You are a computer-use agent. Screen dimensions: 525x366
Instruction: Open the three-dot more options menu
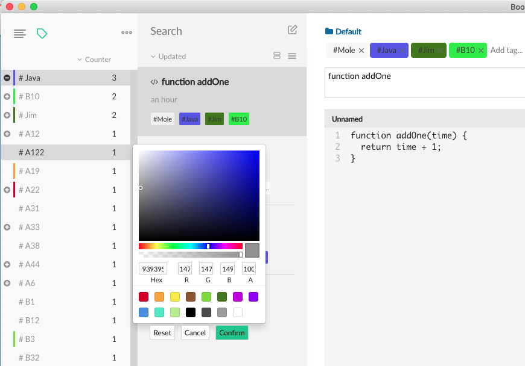127,33
